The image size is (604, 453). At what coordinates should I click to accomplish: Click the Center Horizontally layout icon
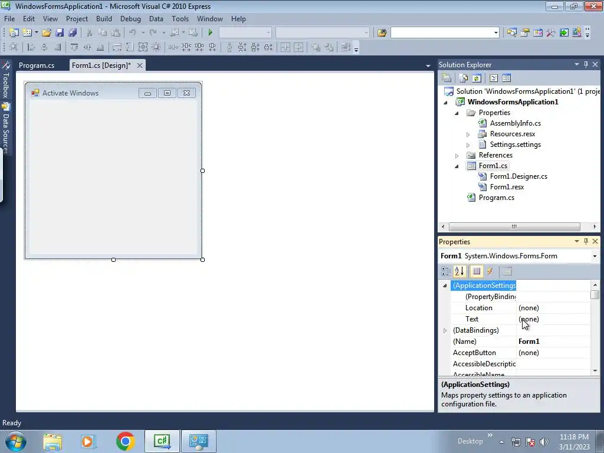click(x=285, y=47)
